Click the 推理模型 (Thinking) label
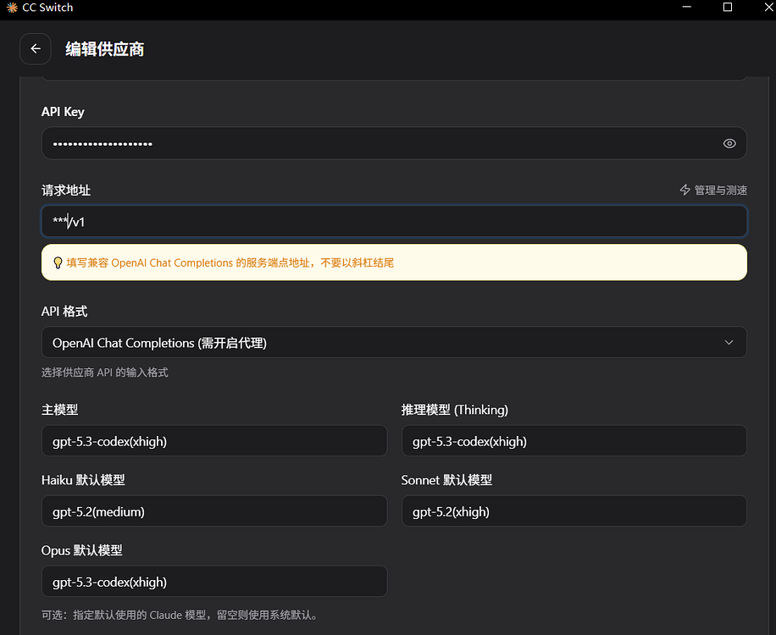 (x=455, y=410)
